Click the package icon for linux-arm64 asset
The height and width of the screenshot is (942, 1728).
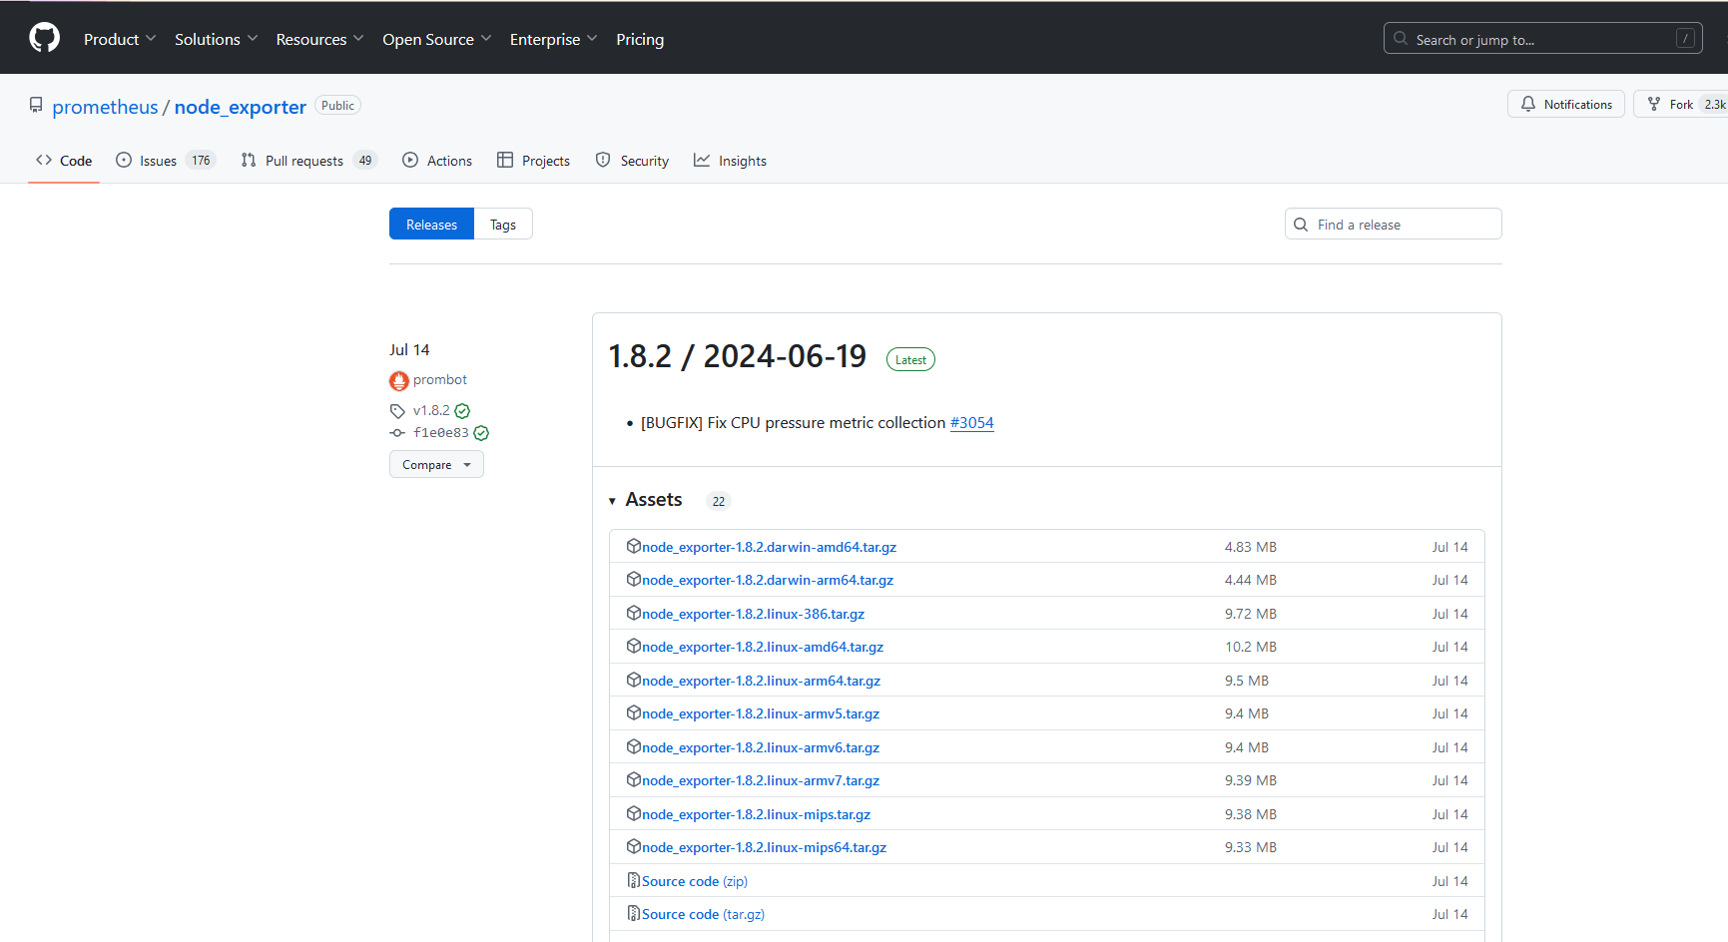(x=633, y=680)
